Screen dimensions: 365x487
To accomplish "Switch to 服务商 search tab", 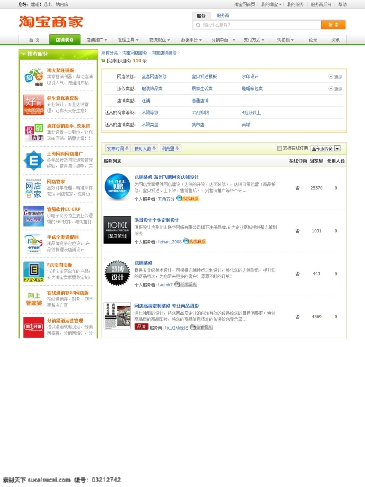I will 223,16.
